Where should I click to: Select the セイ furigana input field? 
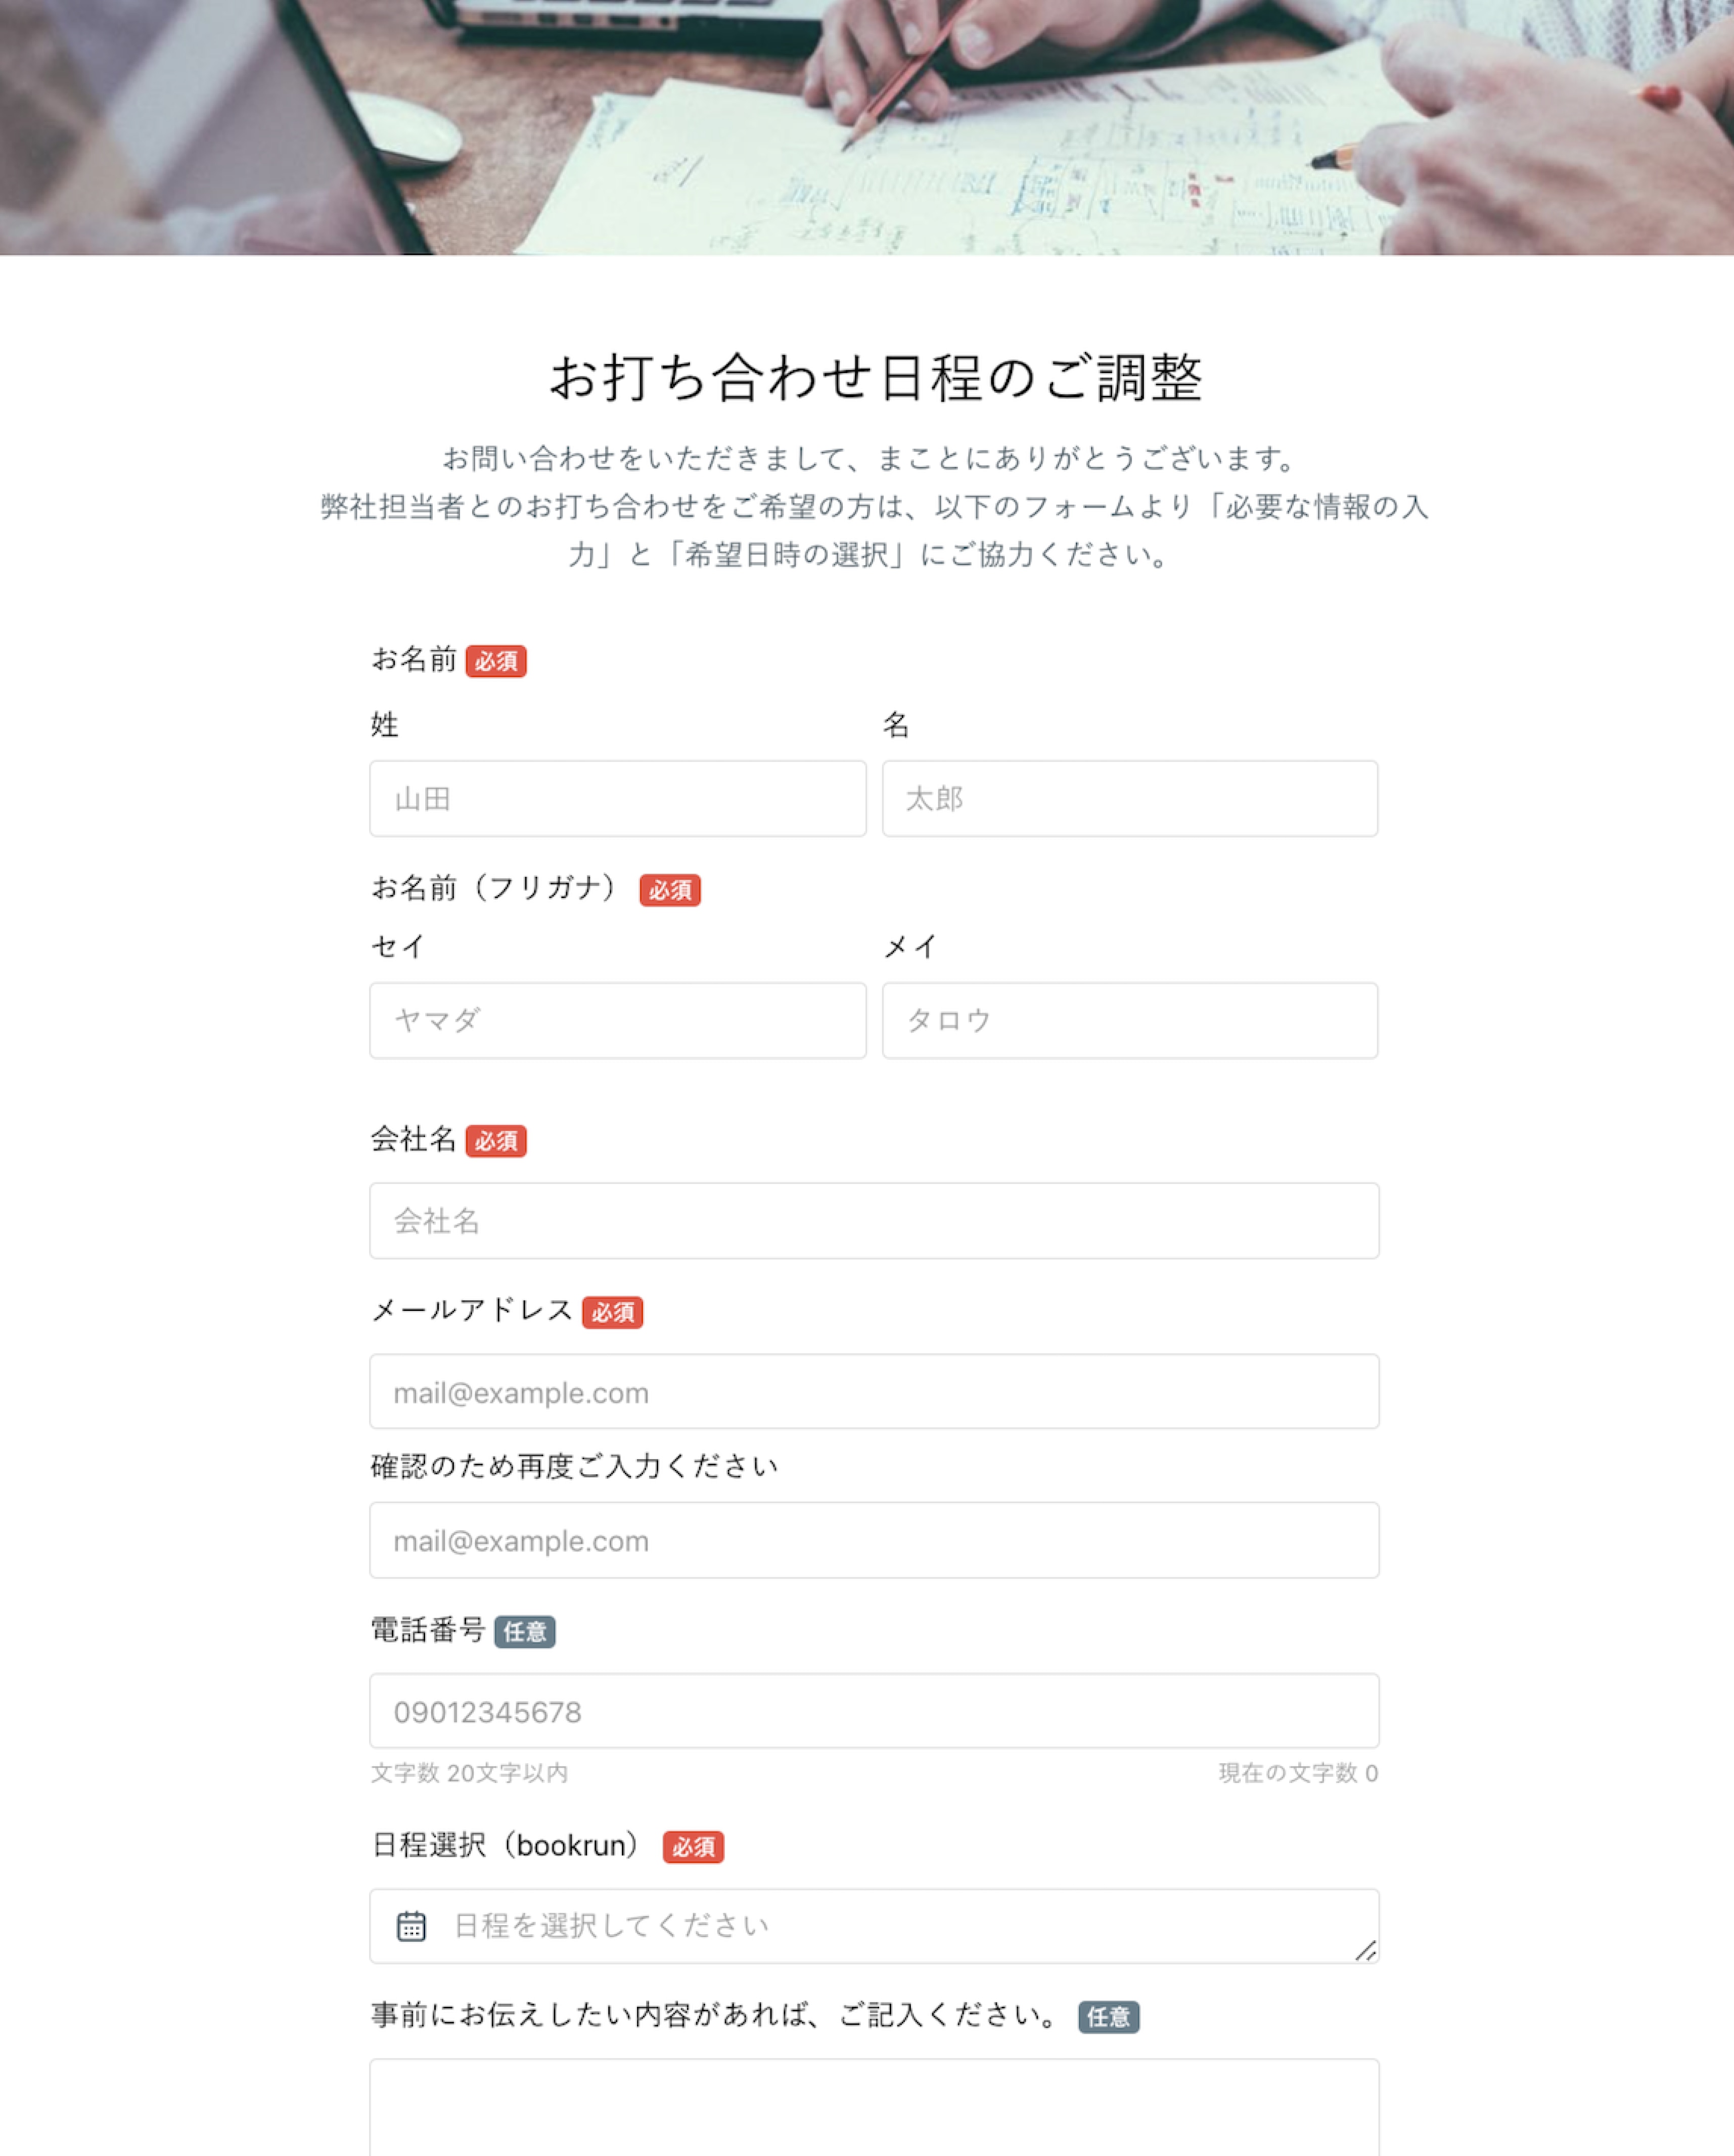(617, 1020)
